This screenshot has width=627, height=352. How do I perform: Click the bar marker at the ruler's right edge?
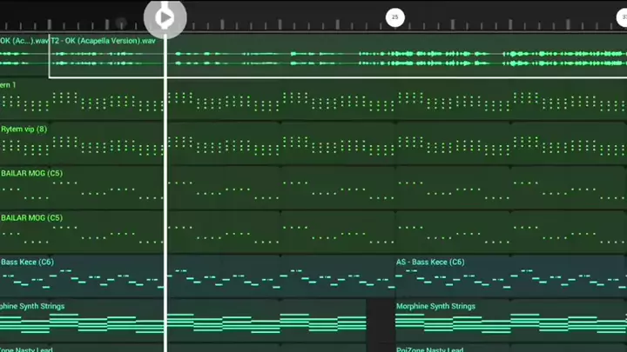tap(622, 17)
